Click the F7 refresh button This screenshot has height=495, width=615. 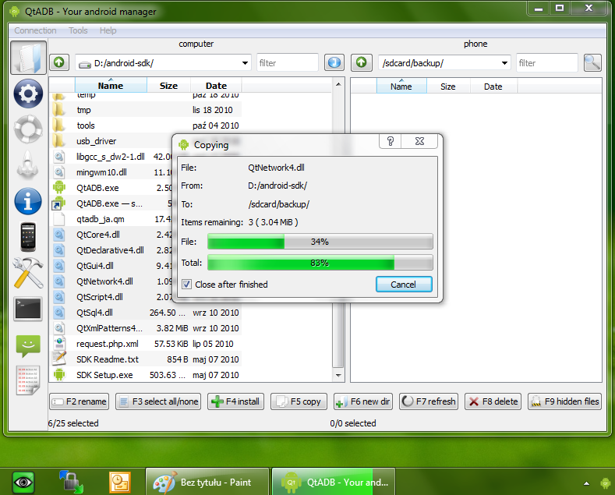pos(429,401)
